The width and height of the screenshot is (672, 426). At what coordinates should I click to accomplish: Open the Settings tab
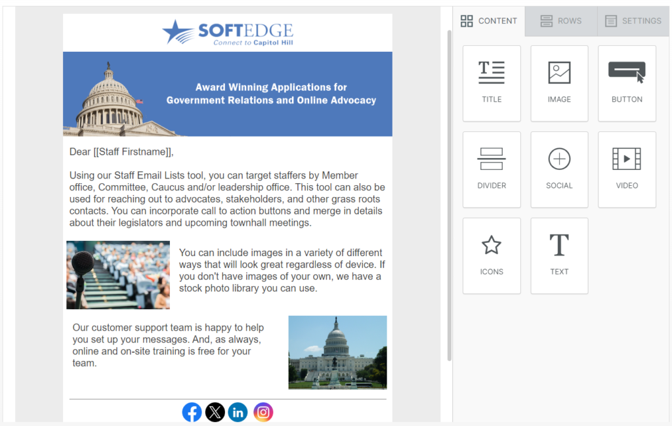(x=633, y=21)
